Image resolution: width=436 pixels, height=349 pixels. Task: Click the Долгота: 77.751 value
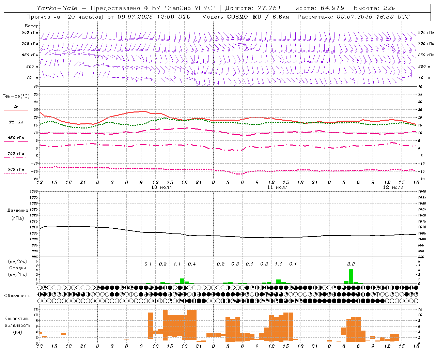pyautogui.click(x=253, y=8)
